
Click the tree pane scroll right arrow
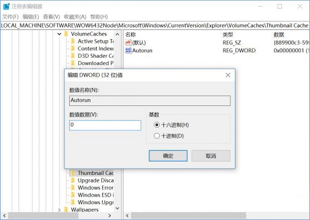[109, 216]
